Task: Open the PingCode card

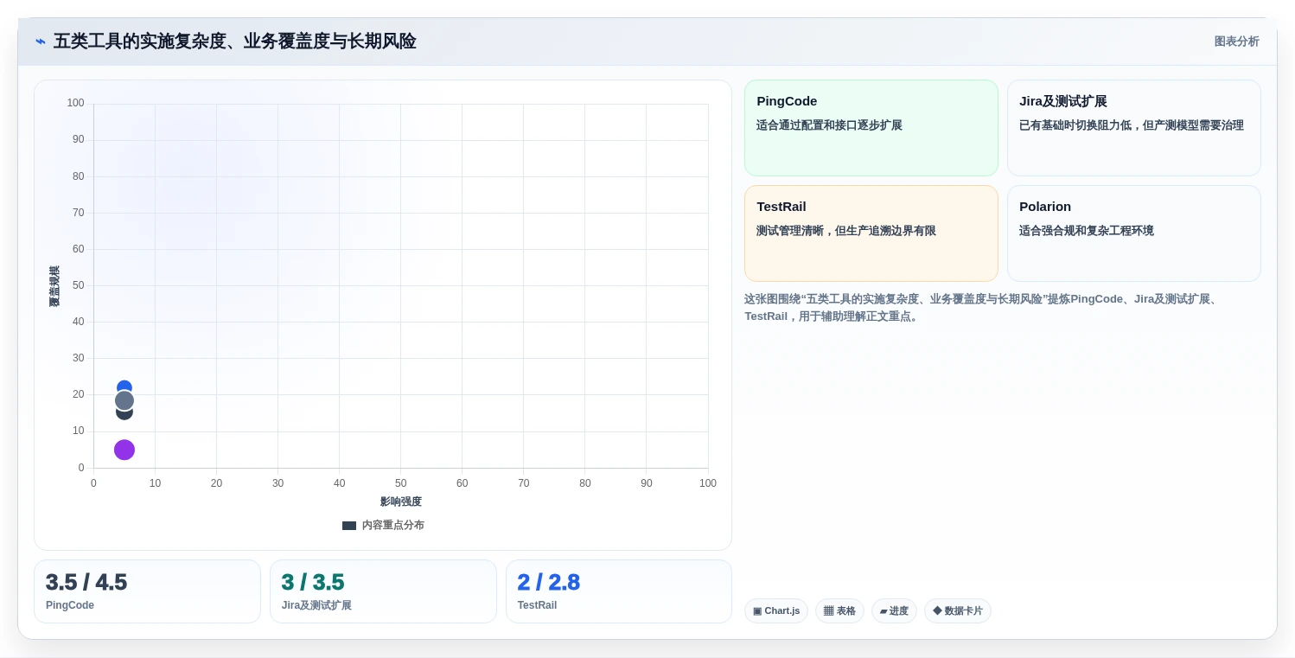Action: point(871,128)
